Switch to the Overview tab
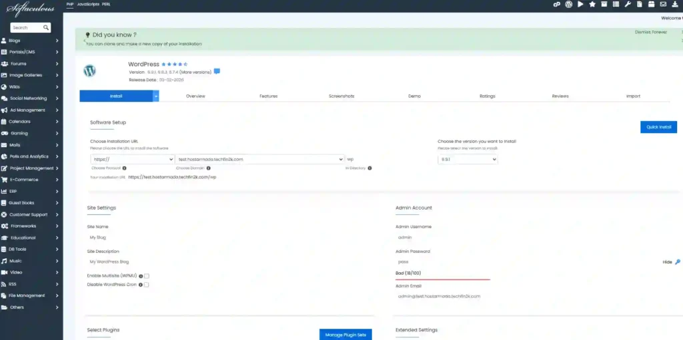 tap(195, 96)
